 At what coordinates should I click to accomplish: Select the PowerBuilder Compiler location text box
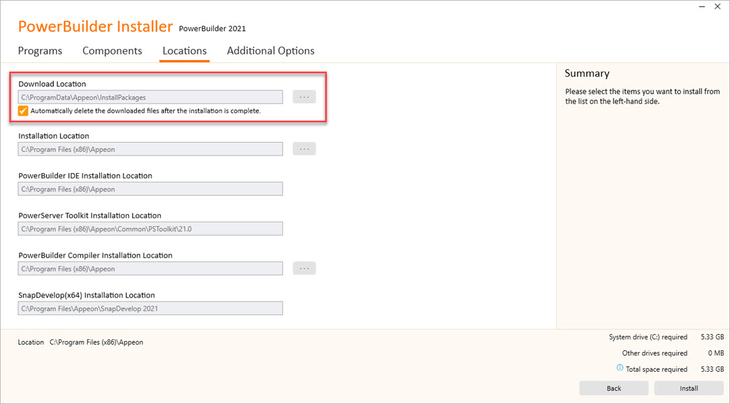150,268
